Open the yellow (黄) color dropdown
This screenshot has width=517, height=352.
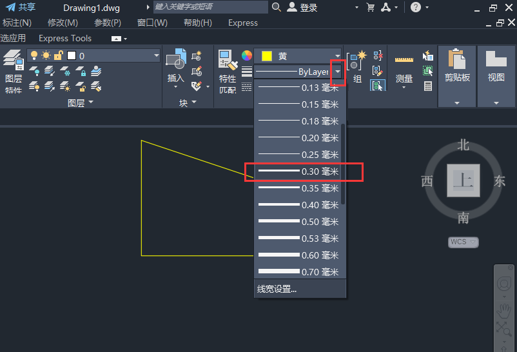point(338,55)
